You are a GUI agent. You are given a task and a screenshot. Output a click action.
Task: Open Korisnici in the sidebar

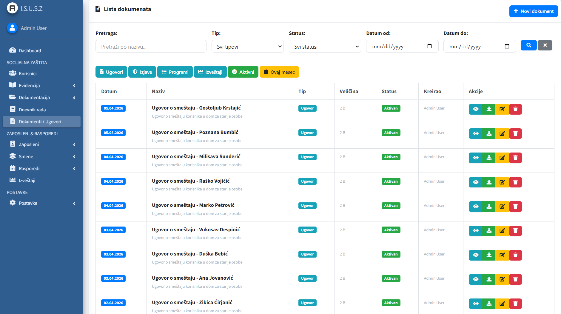pos(42,73)
